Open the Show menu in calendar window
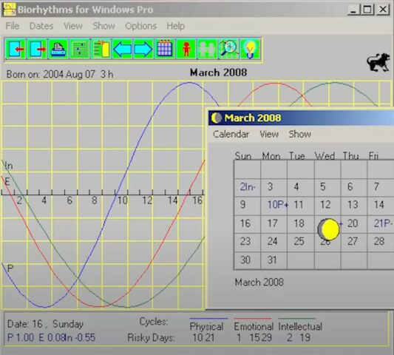This screenshot has height=355, width=394. pyautogui.click(x=300, y=134)
